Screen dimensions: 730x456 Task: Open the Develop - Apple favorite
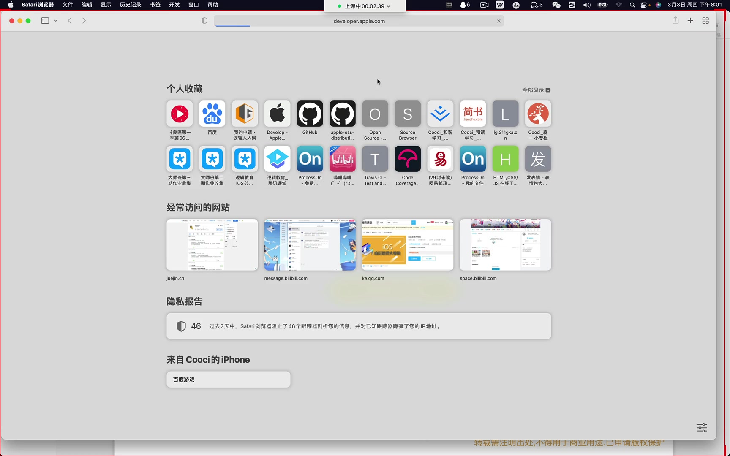coord(277,114)
